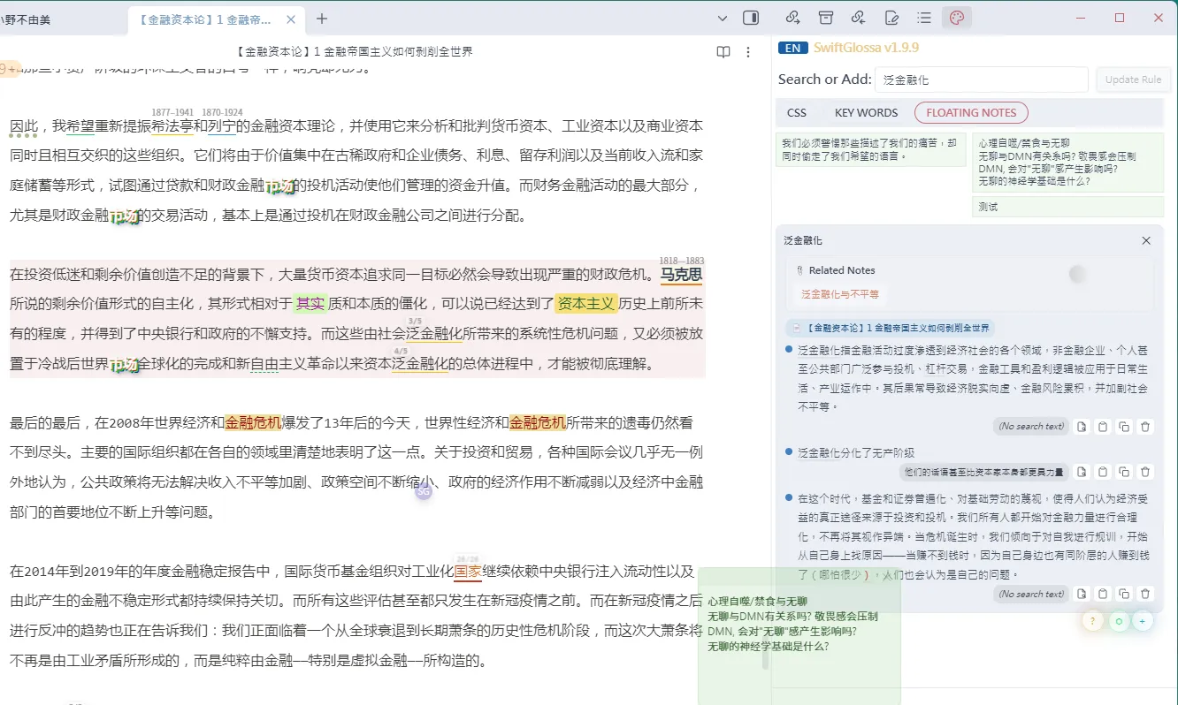Open source file chip 【金融资本论】1 金融帝国主义
This screenshot has height=705, width=1178.
click(x=889, y=328)
